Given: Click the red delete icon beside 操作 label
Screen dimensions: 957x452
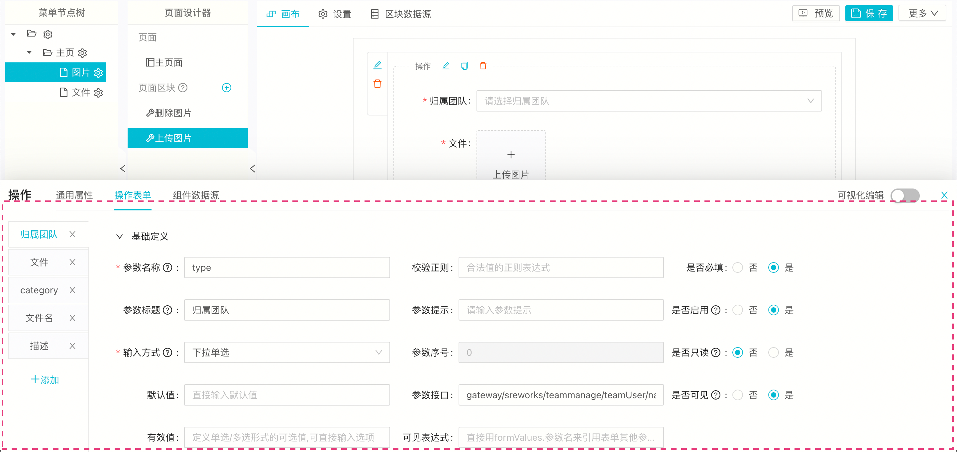Looking at the screenshot, I should pos(482,66).
